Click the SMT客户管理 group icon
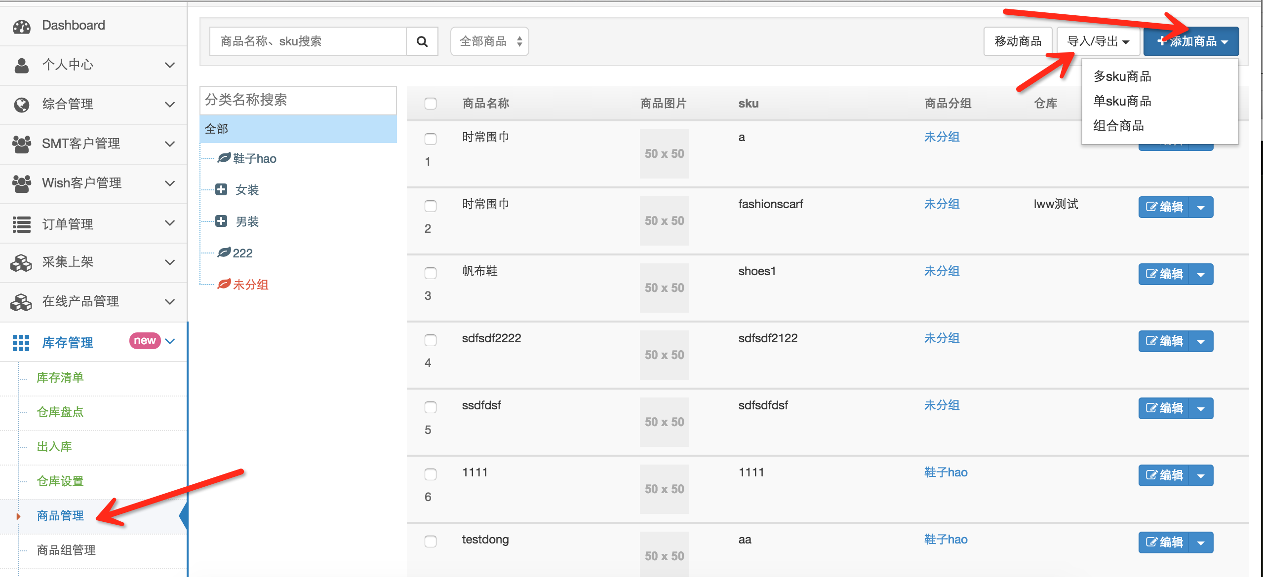 pos(22,144)
